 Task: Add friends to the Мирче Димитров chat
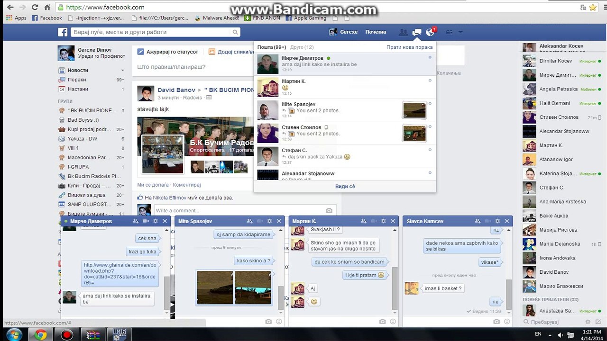pyautogui.click(x=136, y=221)
